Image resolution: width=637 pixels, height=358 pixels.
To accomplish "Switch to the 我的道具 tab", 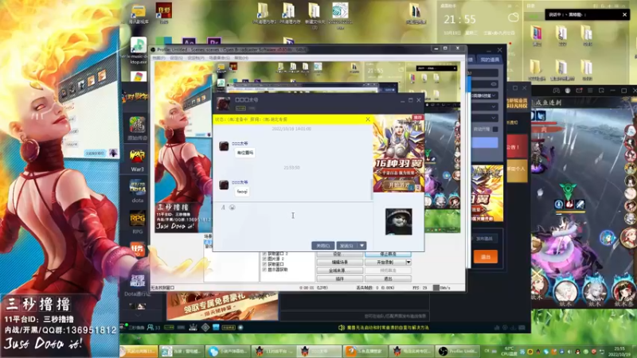I will tap(490, 60).
